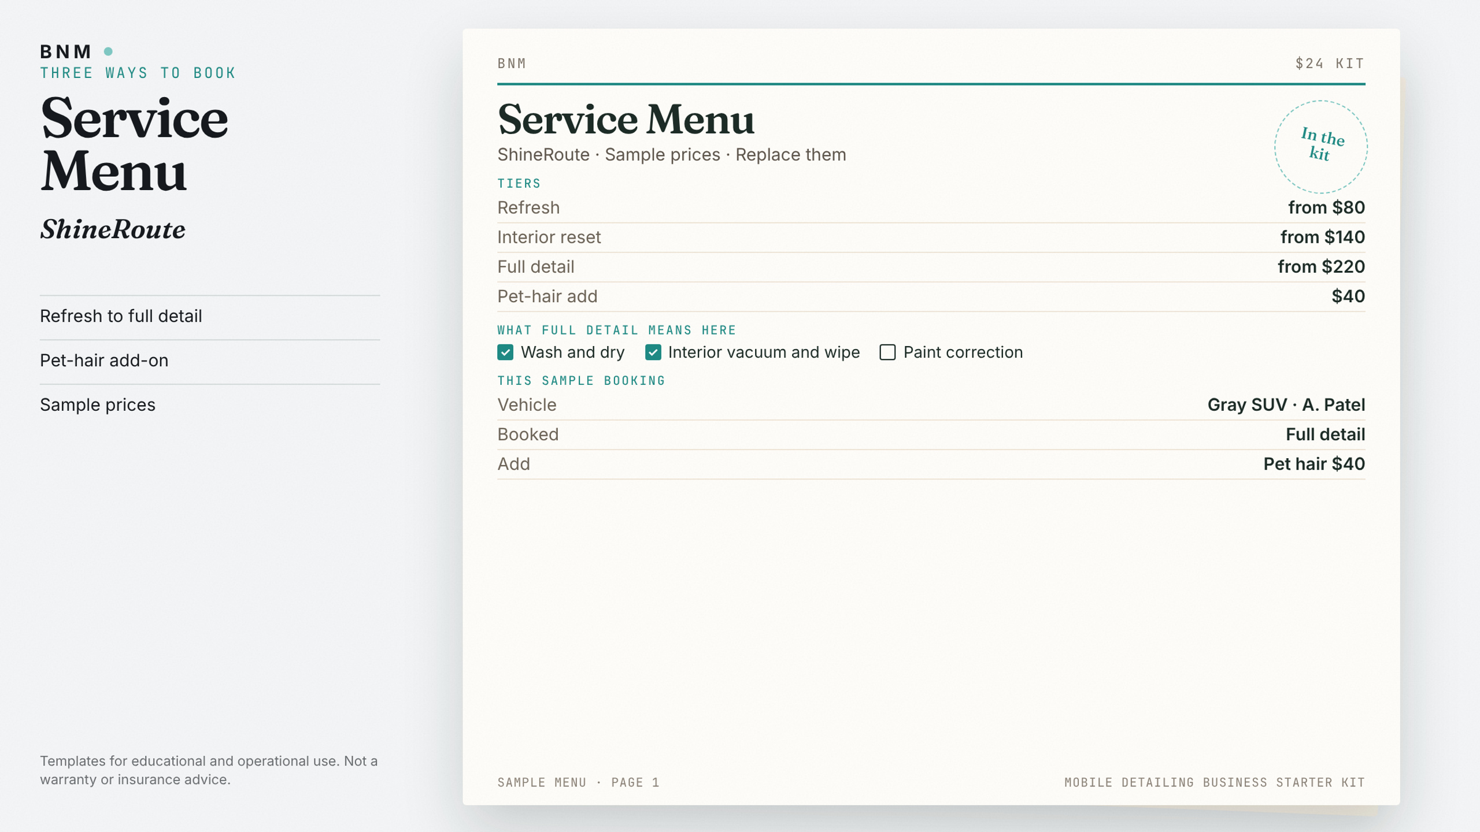Screen dimensions: 1480x832
Task: Click the teal dot beside BNM logo
Action: [x=108, y=51]
